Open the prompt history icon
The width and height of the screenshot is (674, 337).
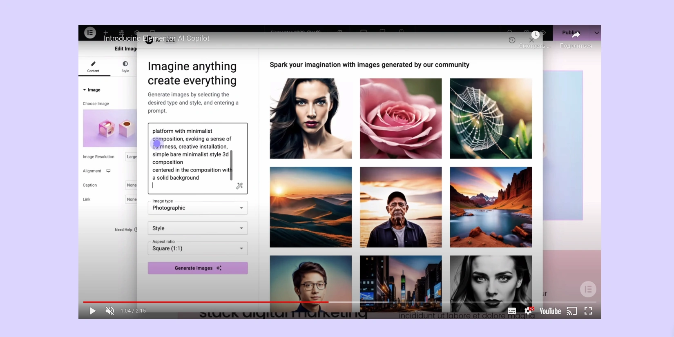pyautogui.click(x=512, y=40)
